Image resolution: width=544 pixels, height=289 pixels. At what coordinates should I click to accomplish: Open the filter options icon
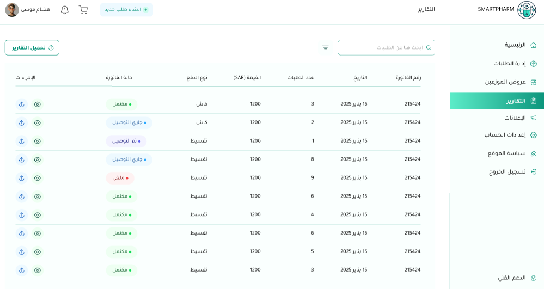pyautogui.click(x=325, y=47)
